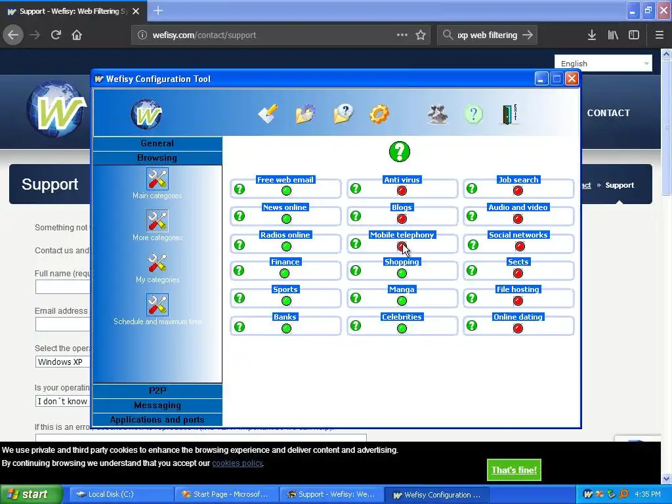
Task: Expand the Messaging section
Action: pyautogui.click(x=157, y=405)
